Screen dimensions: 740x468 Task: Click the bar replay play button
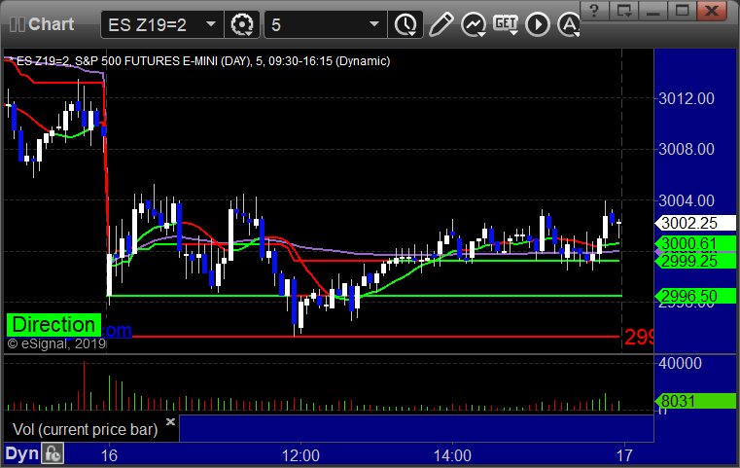pyautogui.click(x=538, y=24)
